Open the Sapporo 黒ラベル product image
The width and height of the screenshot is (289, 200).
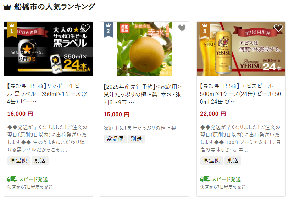click(x=48, y=48)
